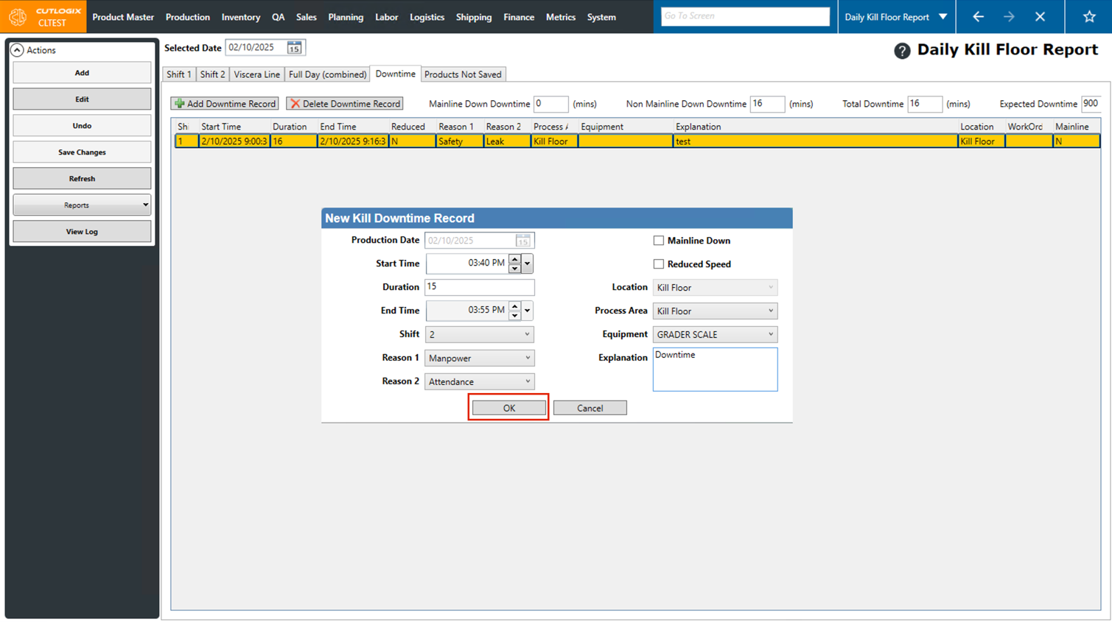Click the Go To Screen search field
This screenshot has height=622, width=1112.
point(744,16)
